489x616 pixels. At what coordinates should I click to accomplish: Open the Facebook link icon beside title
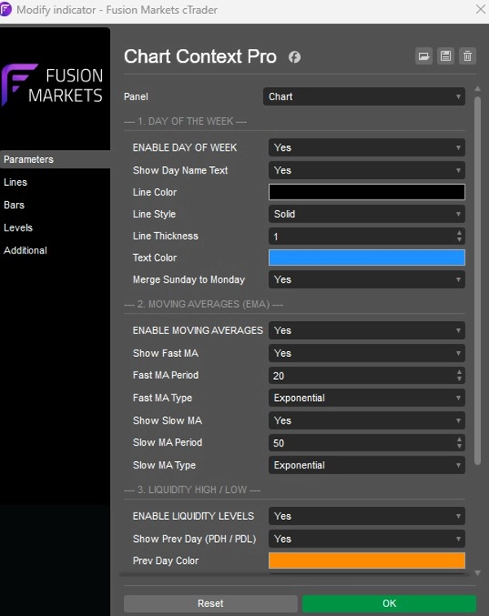pos(294,57)
